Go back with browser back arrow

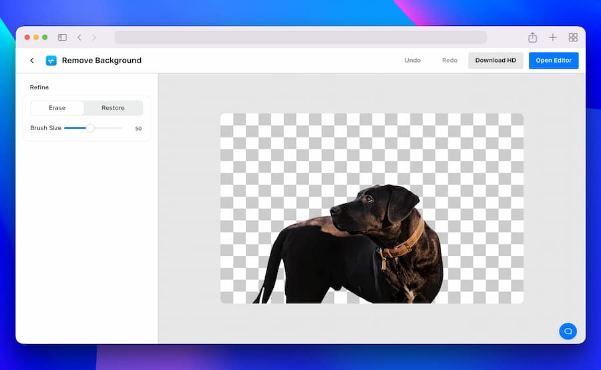click(x=79, y=37)
